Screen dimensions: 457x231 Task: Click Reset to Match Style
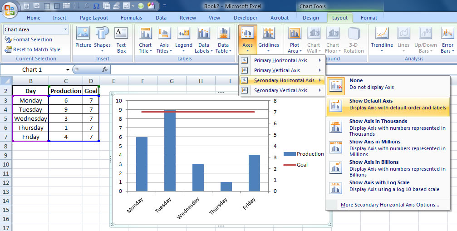[x=36, y=49]
